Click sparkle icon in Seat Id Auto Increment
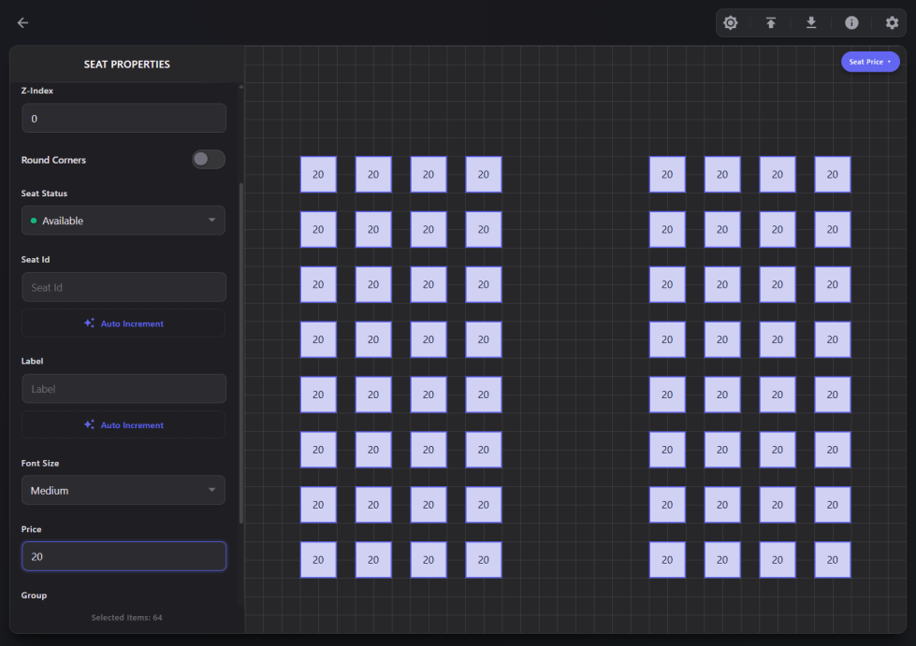This screenshot has width=916, height=646. tap(89, 323)
